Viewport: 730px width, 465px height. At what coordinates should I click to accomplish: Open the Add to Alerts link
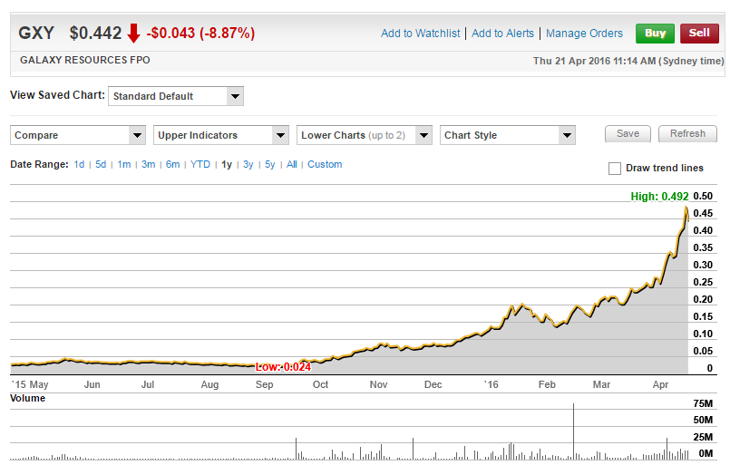[x=503, y=34]
